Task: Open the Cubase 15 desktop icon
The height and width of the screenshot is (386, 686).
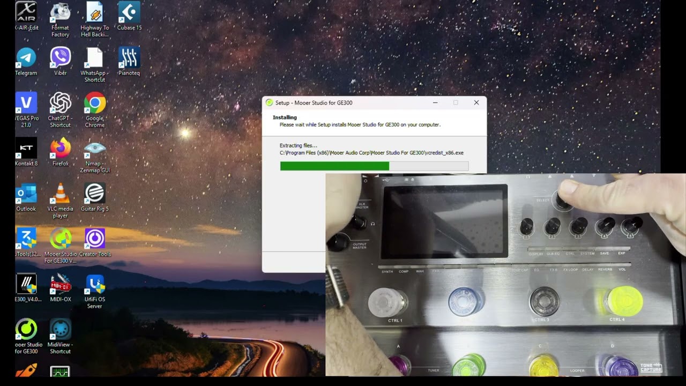Action: [x=129, y=17]
